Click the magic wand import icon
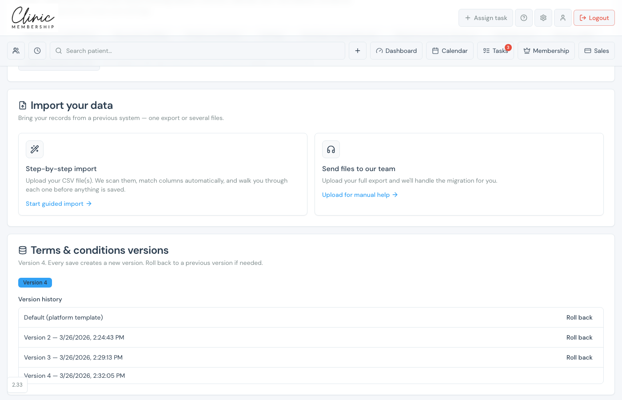The image size is (622, 400). point(35,149)
